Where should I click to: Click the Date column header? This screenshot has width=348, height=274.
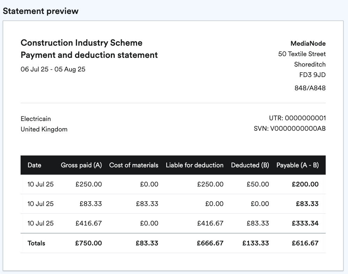pos(35,165)
